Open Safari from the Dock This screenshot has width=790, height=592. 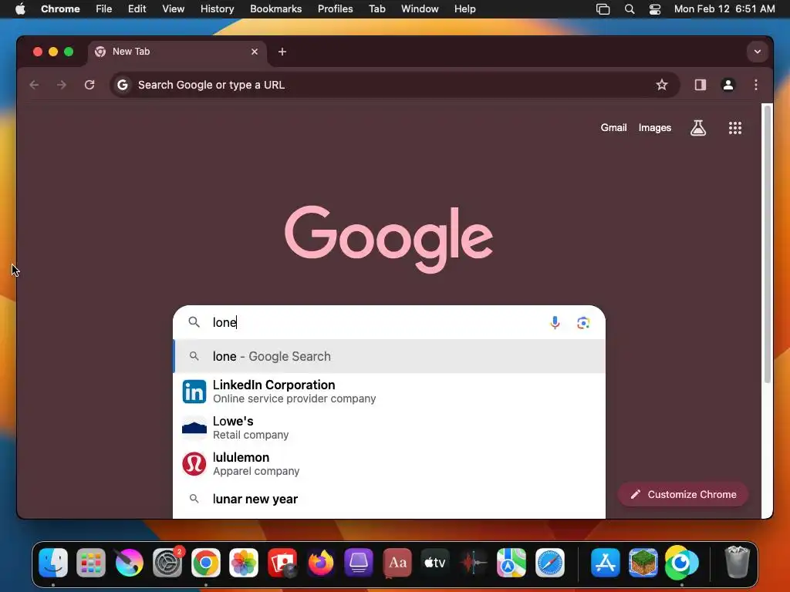pos(549,562)
